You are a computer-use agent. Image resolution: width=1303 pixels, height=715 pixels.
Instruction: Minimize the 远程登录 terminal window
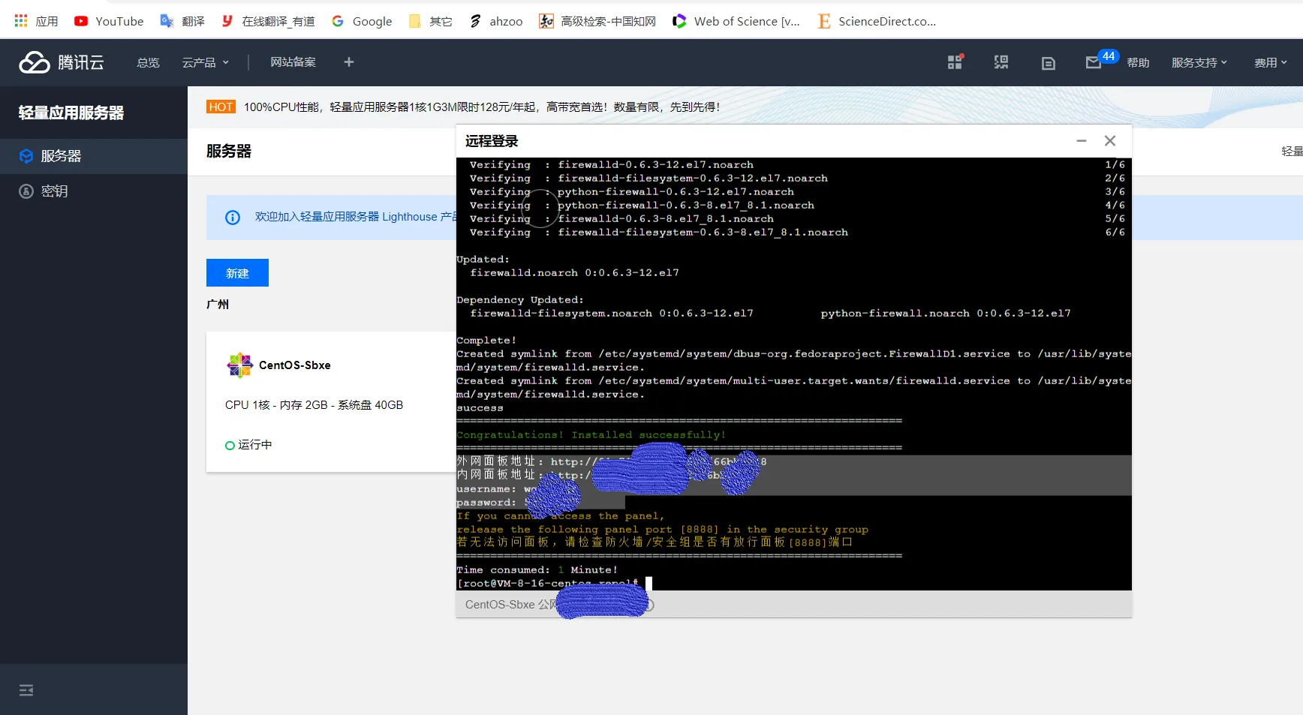tap(1081, 141)
